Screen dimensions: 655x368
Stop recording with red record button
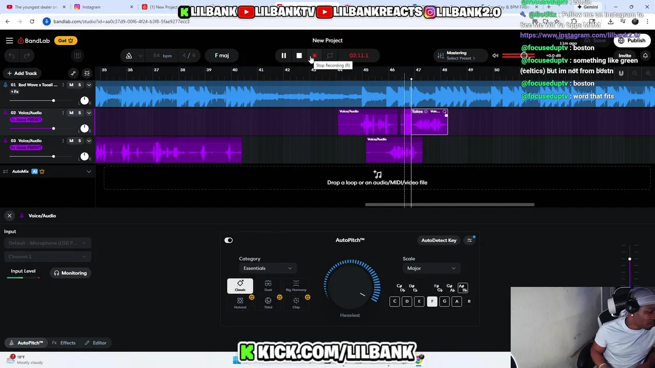(314, 55)
